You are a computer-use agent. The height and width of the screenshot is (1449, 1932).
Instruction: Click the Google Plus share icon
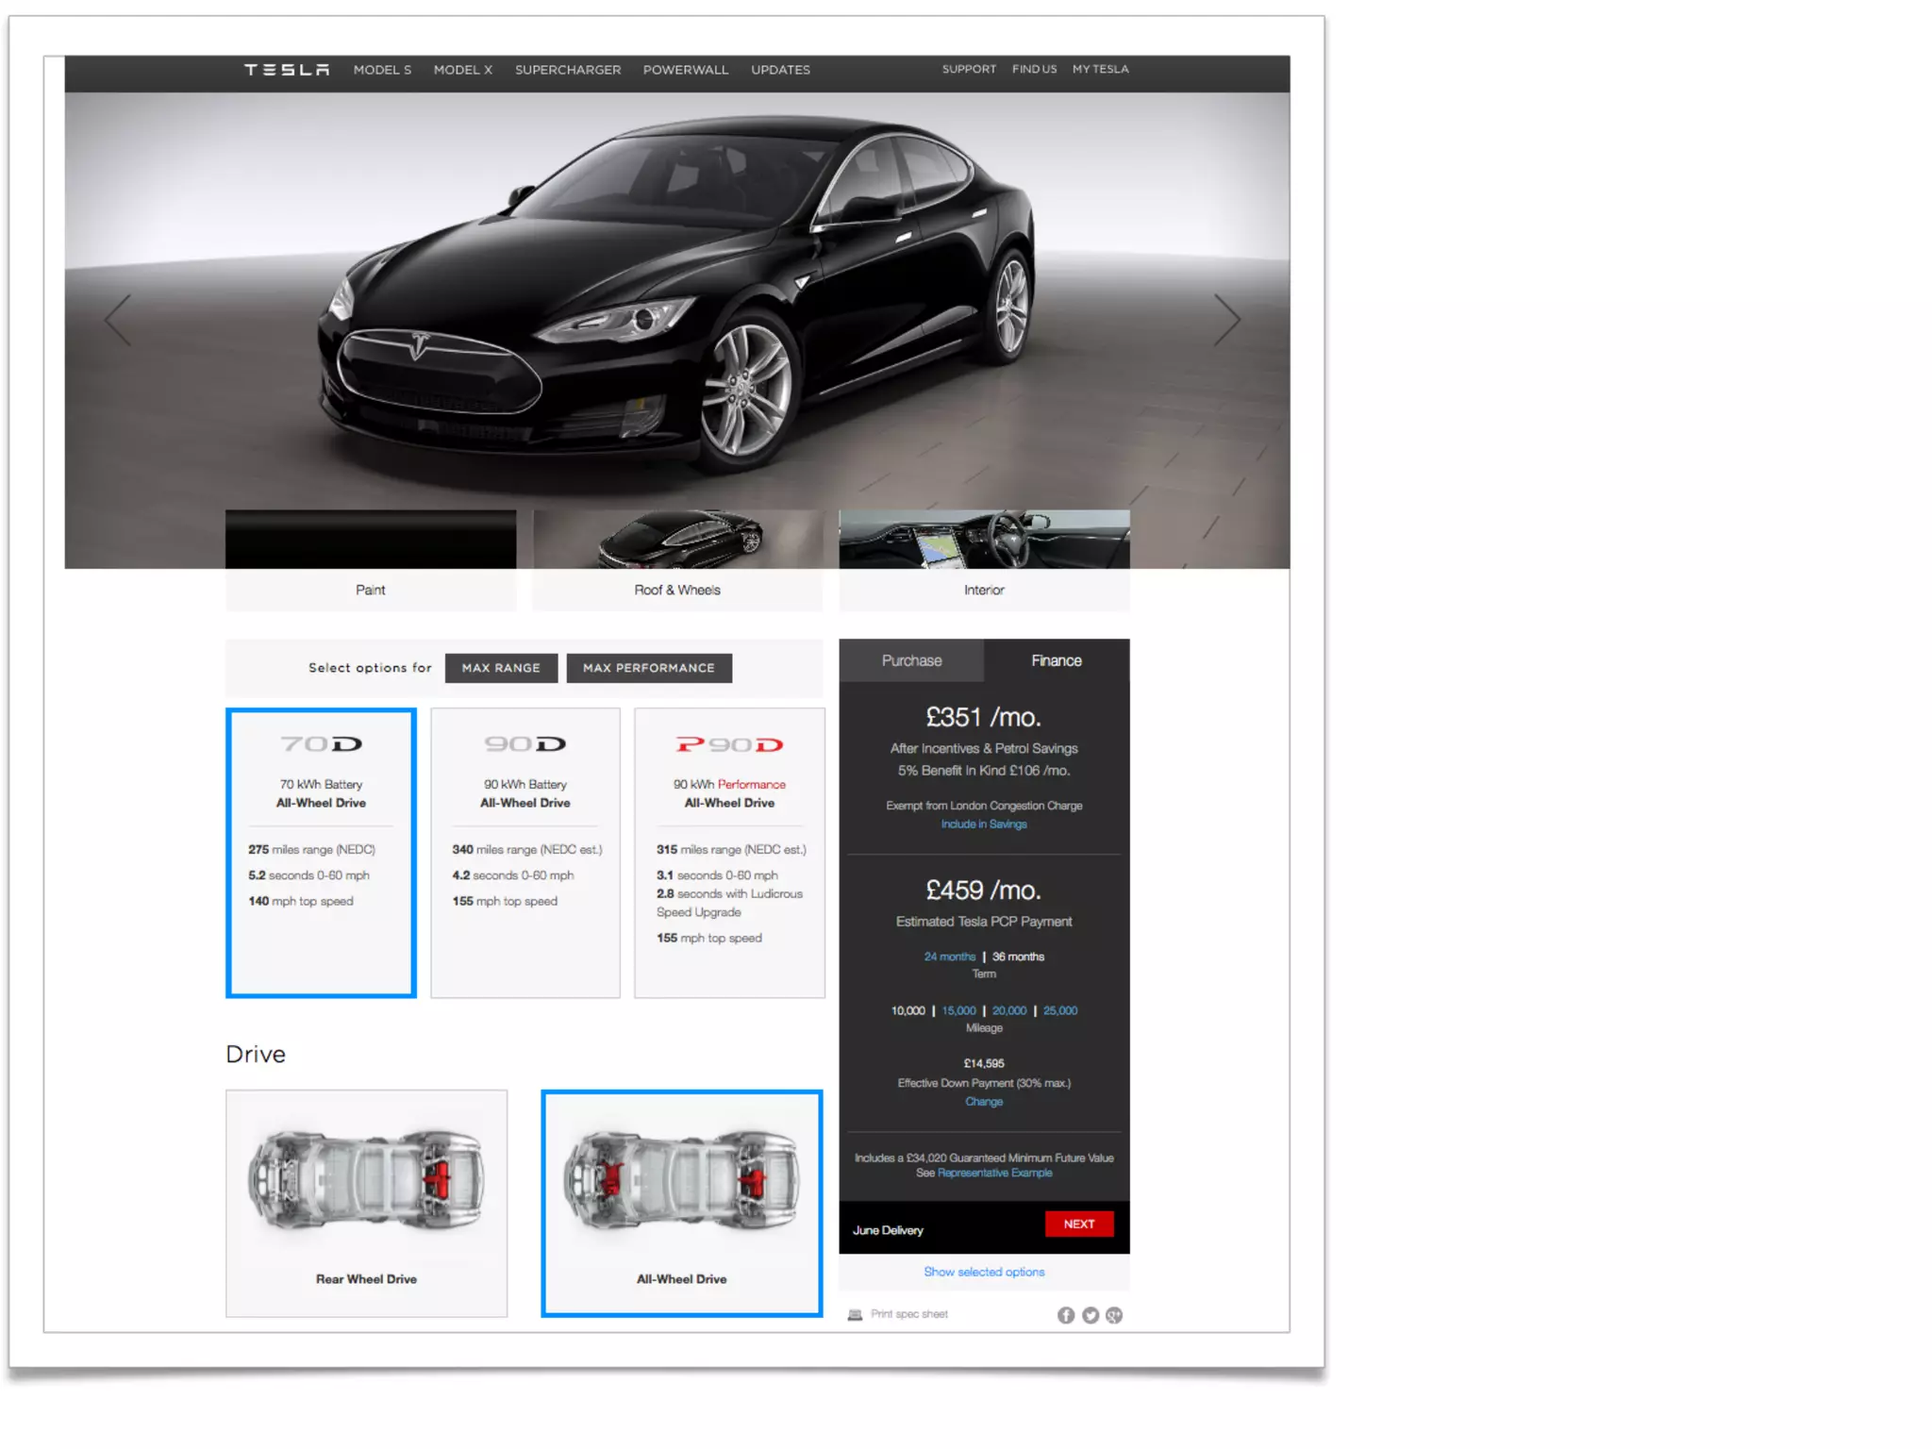(1114, 1315)
